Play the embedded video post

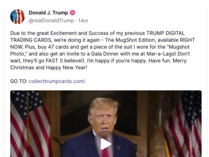[x=106, y=144]
